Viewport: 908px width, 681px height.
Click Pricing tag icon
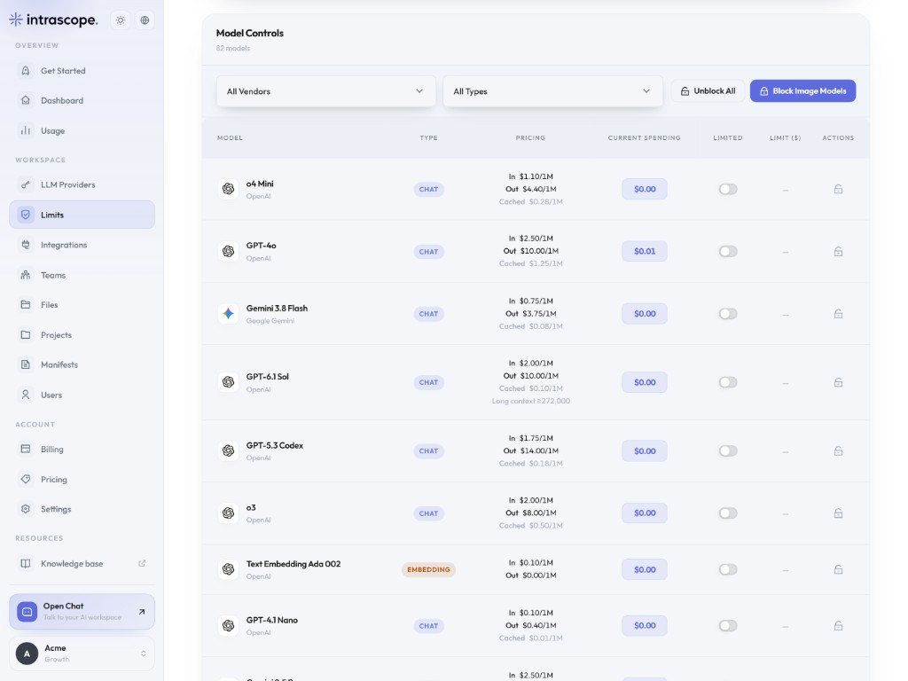coord(26,479)
